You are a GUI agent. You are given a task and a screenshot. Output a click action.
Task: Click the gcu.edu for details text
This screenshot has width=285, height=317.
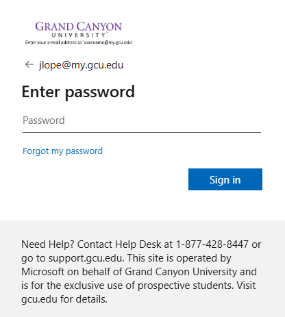coord(64,299)
